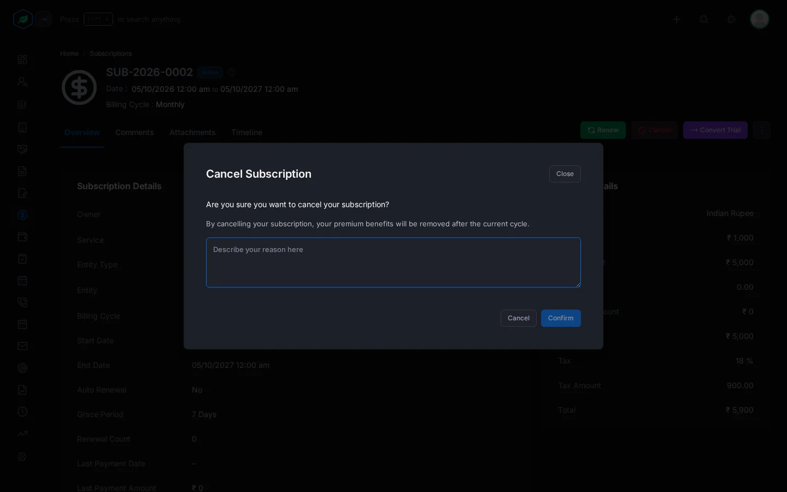Open the trending chart icon in sidebar
787x492 pixels.
22,434
